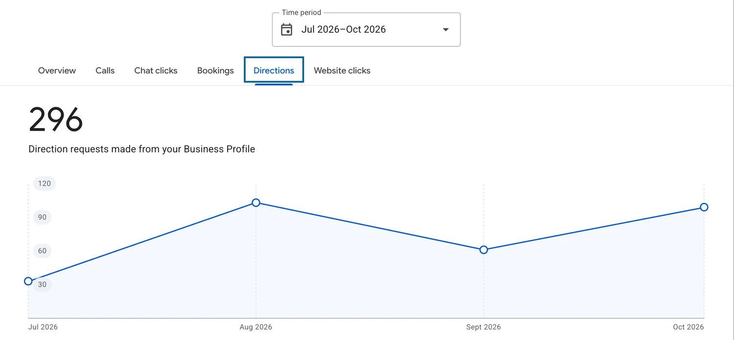Select the Sept 2026 data point on chart

pos(483,250)
